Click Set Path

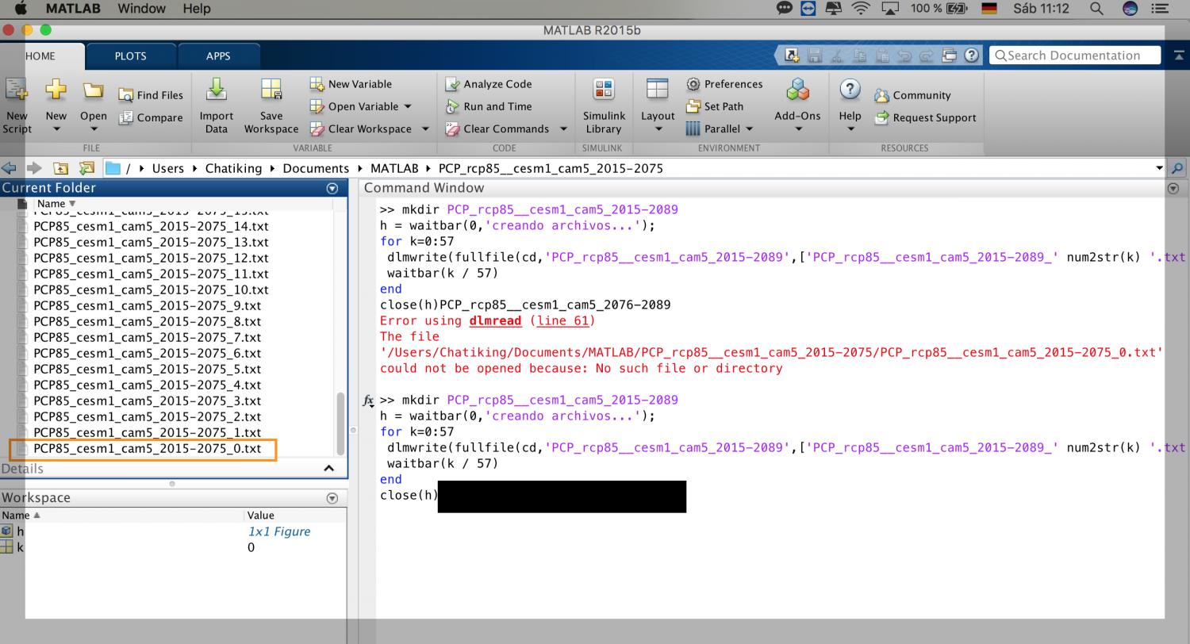click(x=715, y=106)
